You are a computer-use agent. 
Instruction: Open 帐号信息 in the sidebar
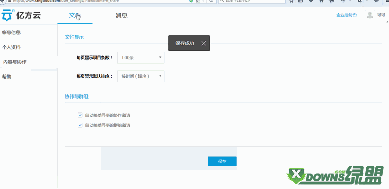[x=11, y=32]
